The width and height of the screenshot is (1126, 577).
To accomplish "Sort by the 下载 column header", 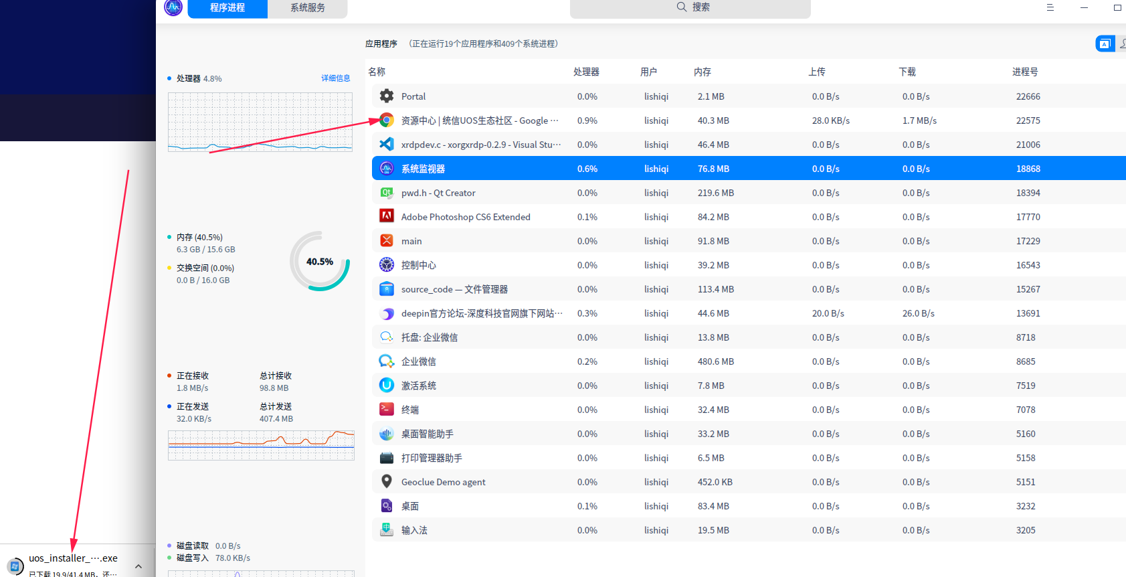I will [907, 72].
